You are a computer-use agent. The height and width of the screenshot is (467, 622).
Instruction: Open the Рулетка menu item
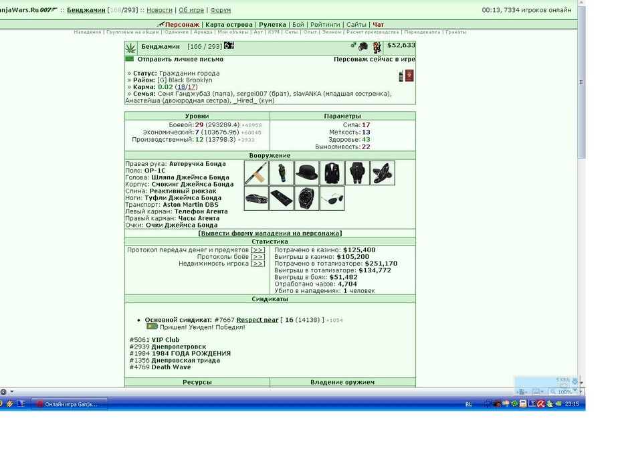tap(272, 25)
